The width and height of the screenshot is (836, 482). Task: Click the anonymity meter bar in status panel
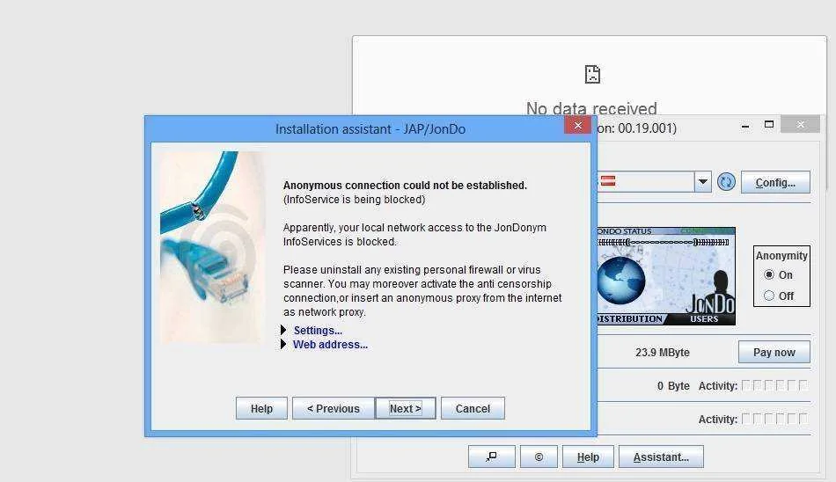coord(664,242)
